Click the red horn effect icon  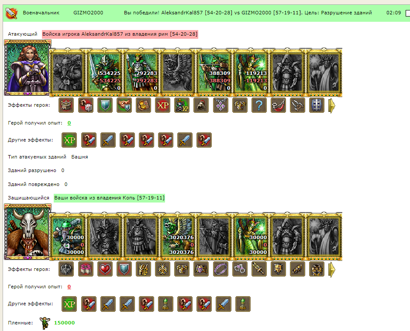pyautogui.click(x=278, y=105)
